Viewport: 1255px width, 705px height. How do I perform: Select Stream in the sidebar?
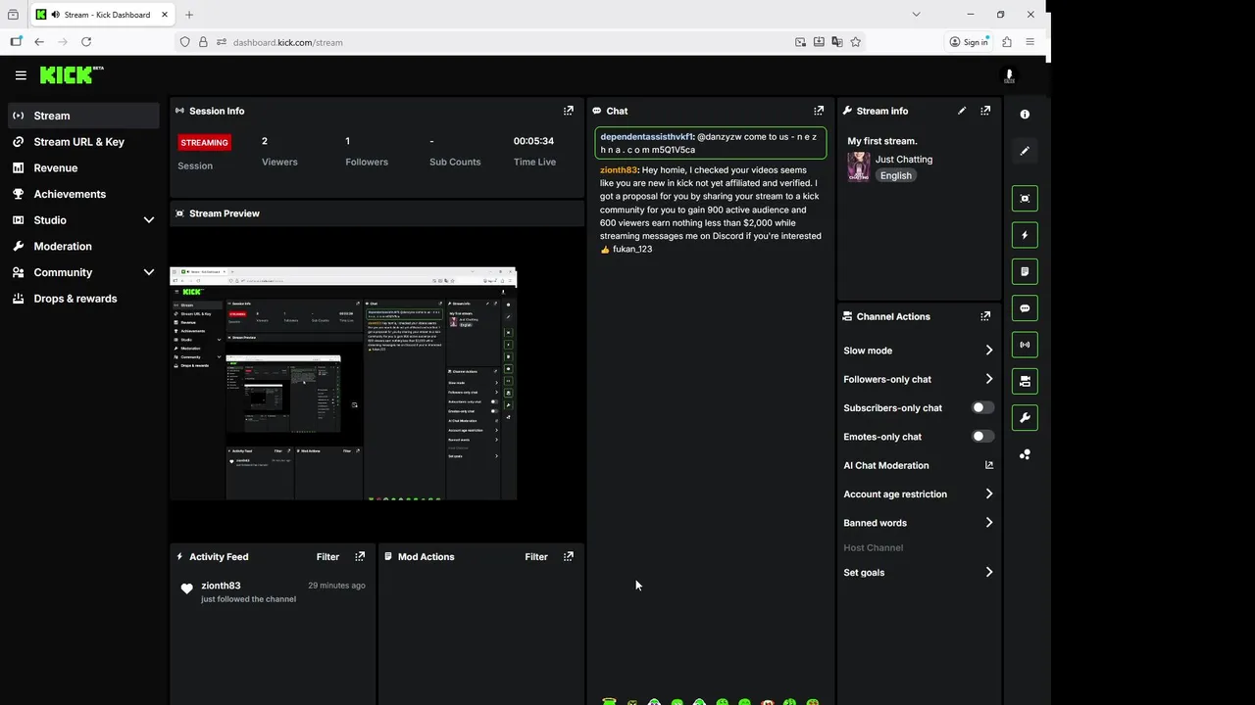point(83,116)
